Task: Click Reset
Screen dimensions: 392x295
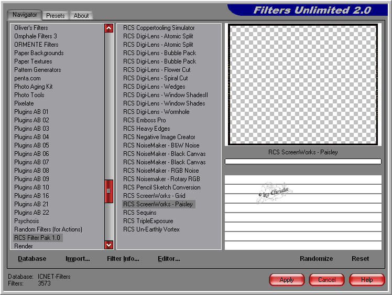Action: 360,259
